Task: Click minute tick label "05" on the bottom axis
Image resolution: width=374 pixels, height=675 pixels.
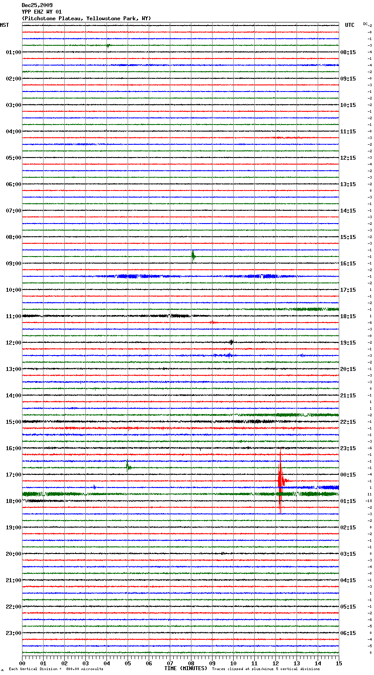Action: (128, 663)
